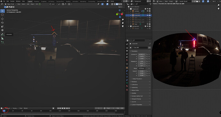Open the viewport Options dropdown

click(x=121, y=7)
